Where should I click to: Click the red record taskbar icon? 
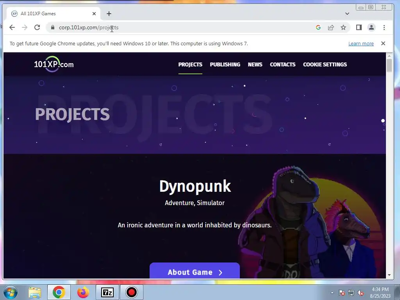132,292
